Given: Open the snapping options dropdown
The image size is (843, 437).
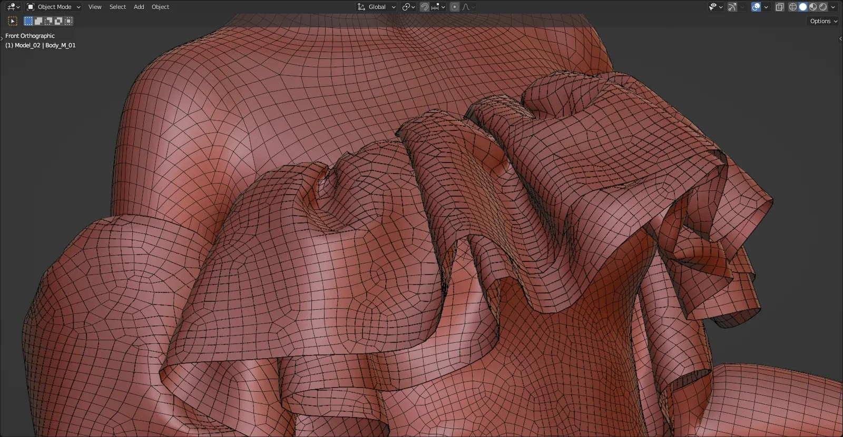Looking at the screenshot, I should pos(438,7).
